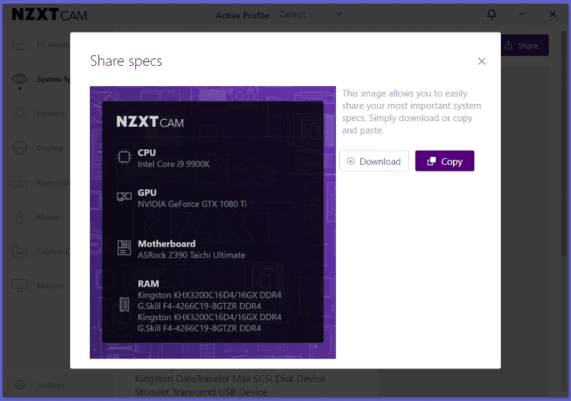Select the Cooling menu label

coord(50,148)
